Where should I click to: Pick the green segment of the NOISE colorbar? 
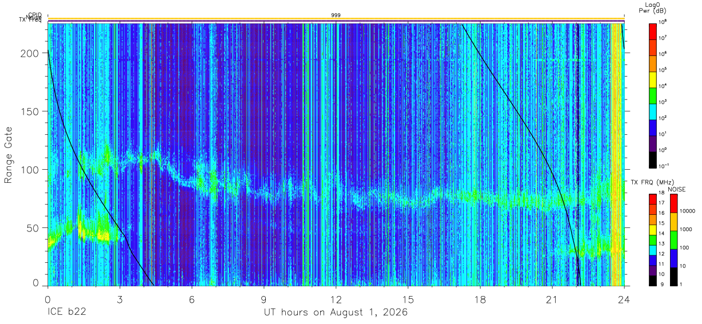pos(673,239)
